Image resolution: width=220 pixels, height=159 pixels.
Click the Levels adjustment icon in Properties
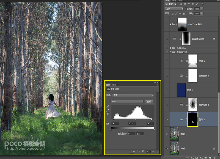tap(108, 89)
